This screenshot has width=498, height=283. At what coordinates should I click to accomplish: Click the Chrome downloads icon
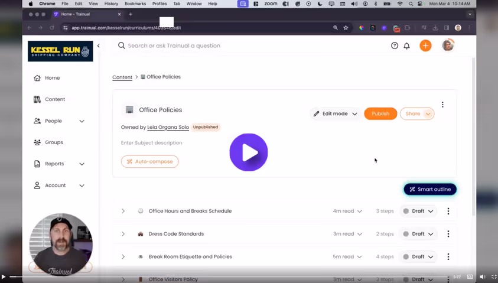[435, 28]
